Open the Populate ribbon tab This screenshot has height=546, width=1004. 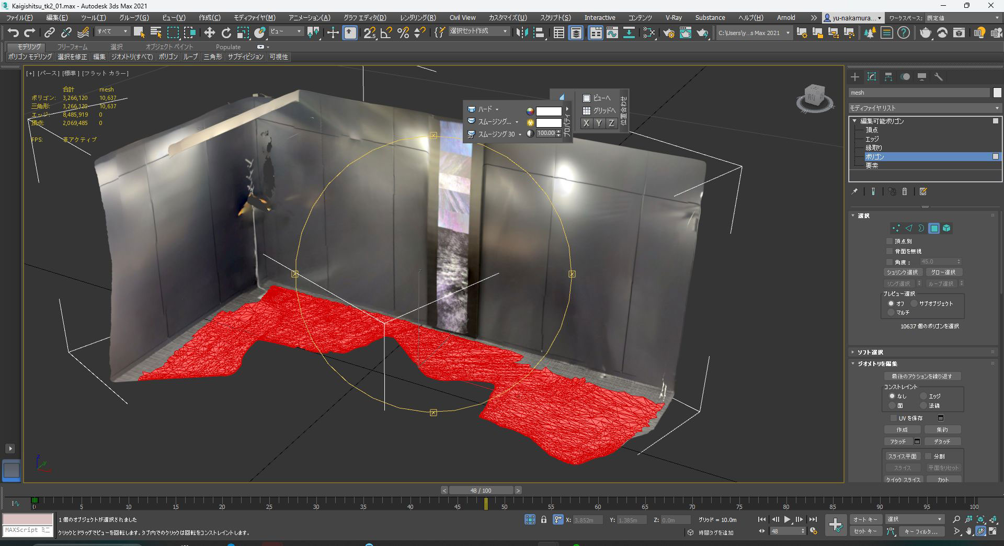coord(228,47)
